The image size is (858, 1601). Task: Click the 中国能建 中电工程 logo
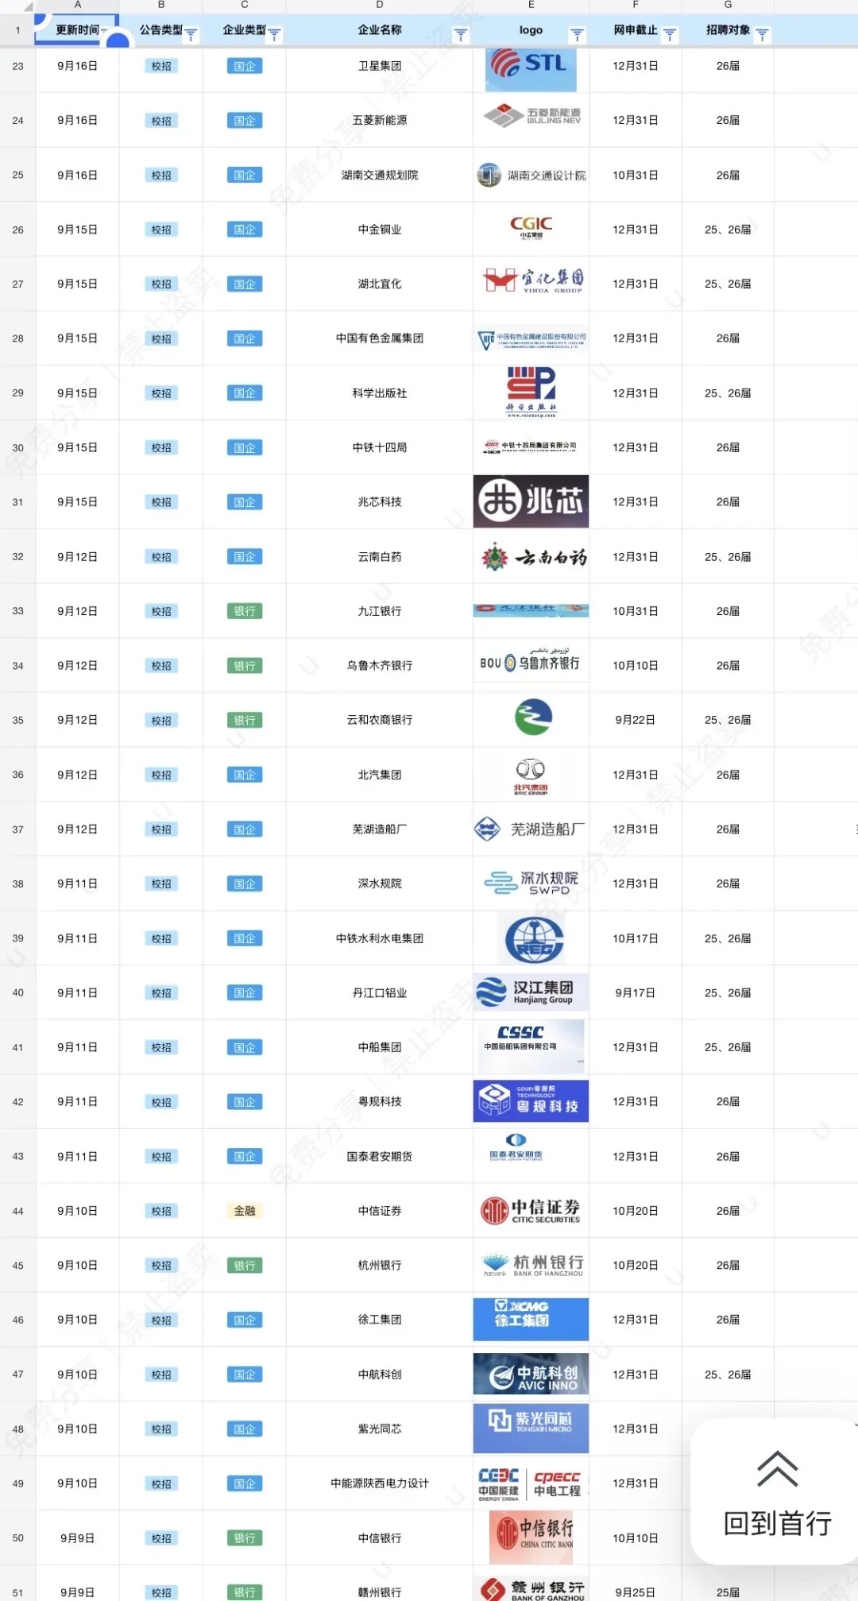click(530, 1483)
